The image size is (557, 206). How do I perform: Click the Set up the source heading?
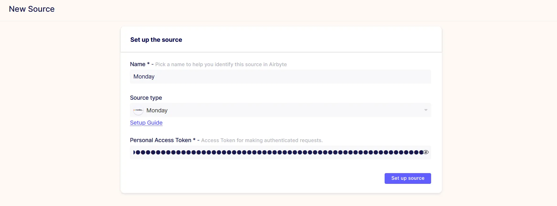(156, 40)
